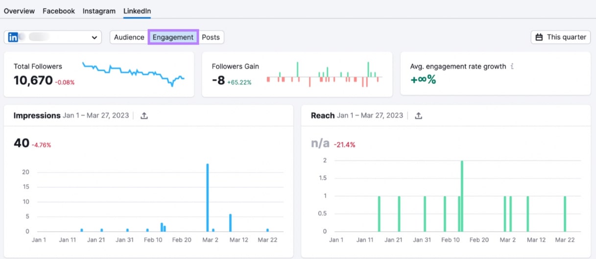
Task: Click the Avg. engagement rate growth card
Action: (x=495, y=73)
